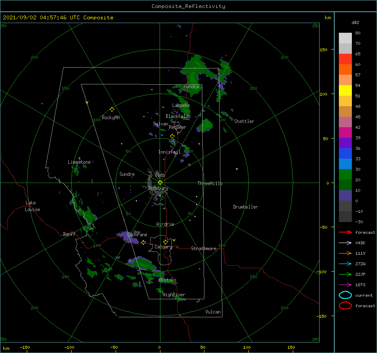Screen dimensions: 377x353
Task: Click the cyan 'current' ellipse icon
Action: [x=345, y=295]
